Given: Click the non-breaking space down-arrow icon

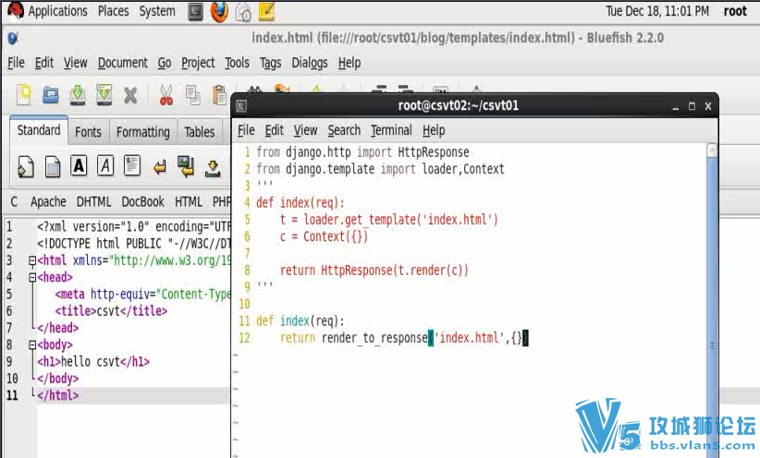Looking at the screenshot, I should (x=213, y=167).
